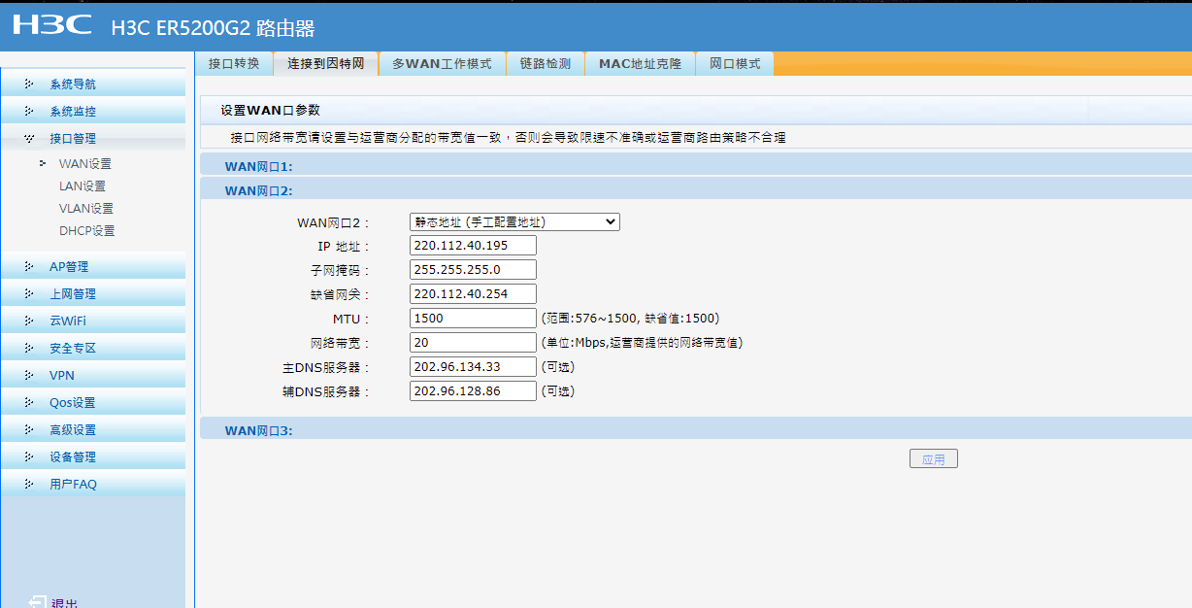Click the arrow icon next to 高级设置
The image size is (1192, 608).
pyautogui.click(x=29, y=430)
